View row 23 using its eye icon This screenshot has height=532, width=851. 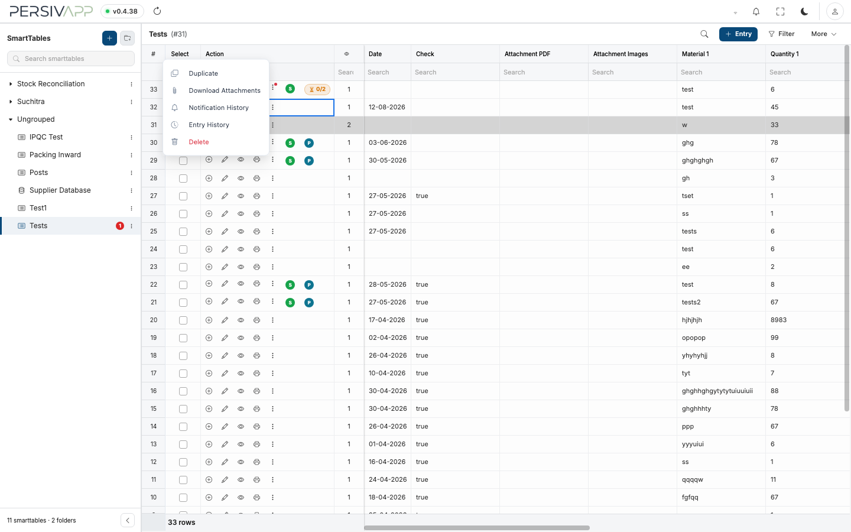point(241,267)
